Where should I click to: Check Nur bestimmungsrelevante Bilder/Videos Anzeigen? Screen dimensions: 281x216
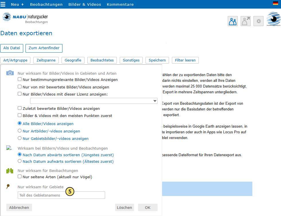pyautogui.click(x=19, y=79)
